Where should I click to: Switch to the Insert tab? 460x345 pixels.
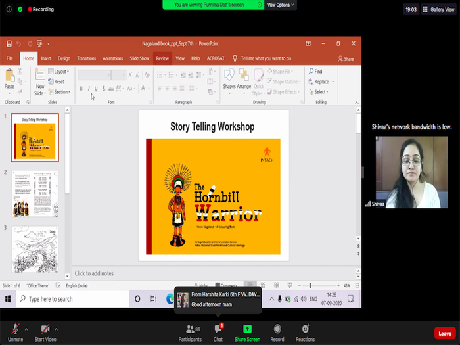tap(46, 58)
